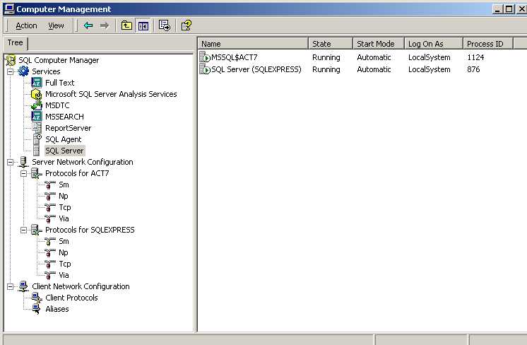Image resolution: width=527 pixels, height=345 pixels.
Task: Select Tcp protocol under SQLEXPRESS
Action: 65,264
